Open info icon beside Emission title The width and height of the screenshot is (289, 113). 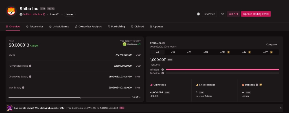tap(163, 43)
